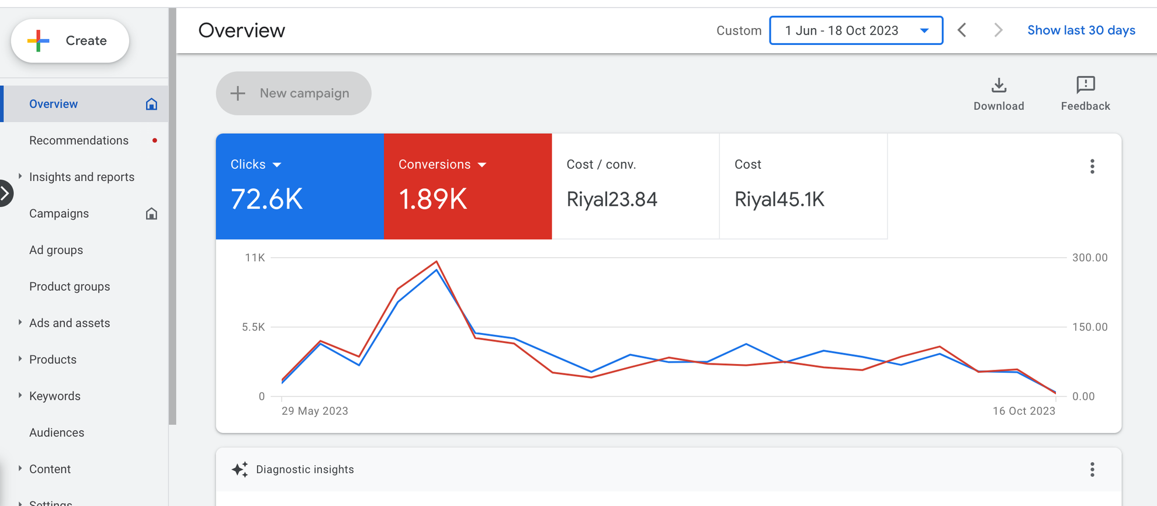Viewport: 1157px width, 506px height.
Task: Go to Ad groups page
Action: click(56, 250)
